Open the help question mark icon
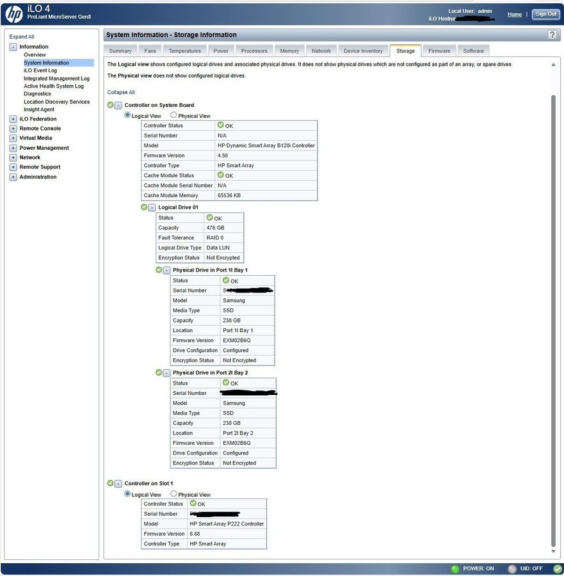Viewport: 564px width, 576px height. coord(552,35)
